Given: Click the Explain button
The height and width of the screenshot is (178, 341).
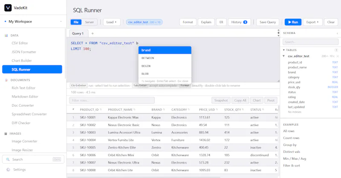Looking at the screenshot, I should [206, 22].
